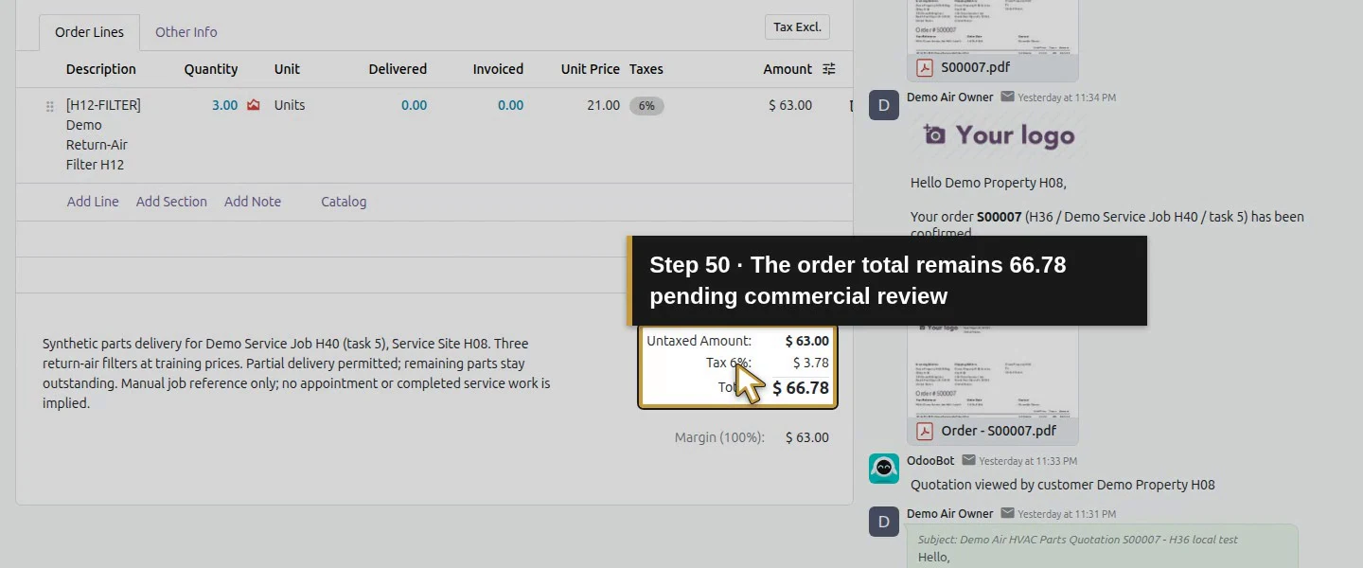Click the OdooBot avatar

[884, 469]
